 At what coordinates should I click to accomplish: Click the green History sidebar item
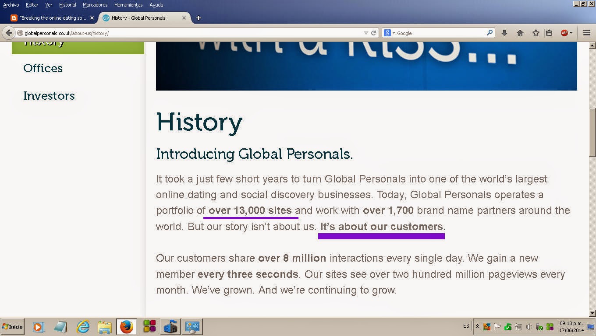pyautogui.click(x=78, y=48)
